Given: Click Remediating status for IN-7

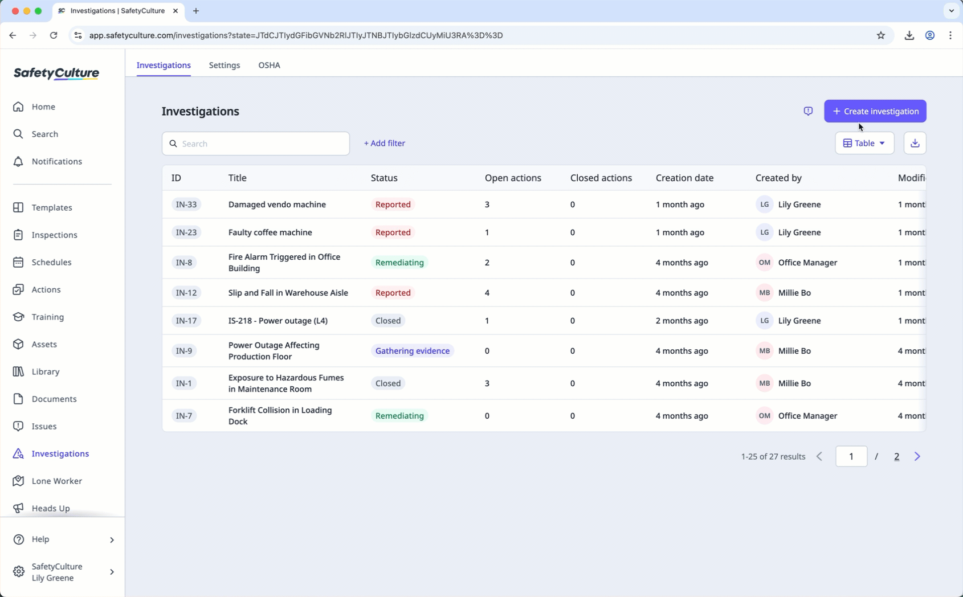Looking at the screenshot, I should [399, 416].
